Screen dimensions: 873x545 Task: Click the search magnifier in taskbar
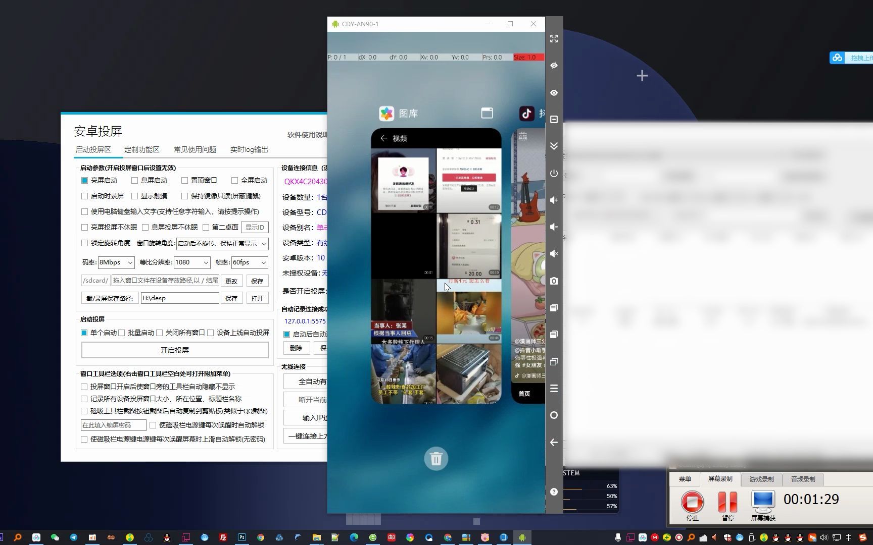tap(18, 537)
